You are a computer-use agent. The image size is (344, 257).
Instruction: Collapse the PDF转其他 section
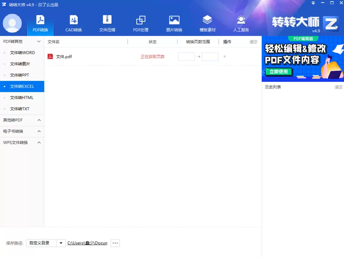[39, 41]
